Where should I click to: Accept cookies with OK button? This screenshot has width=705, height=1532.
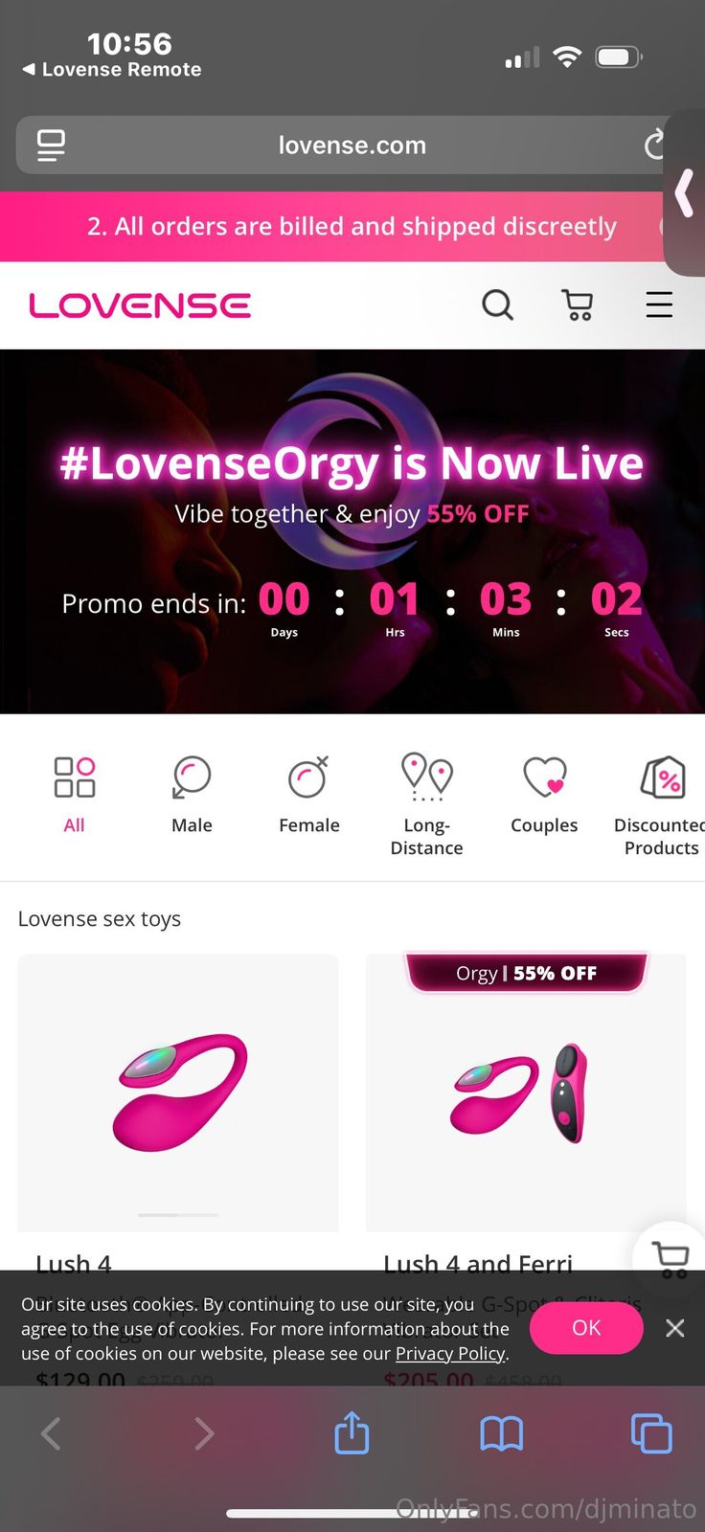(x=586, y=1328)
